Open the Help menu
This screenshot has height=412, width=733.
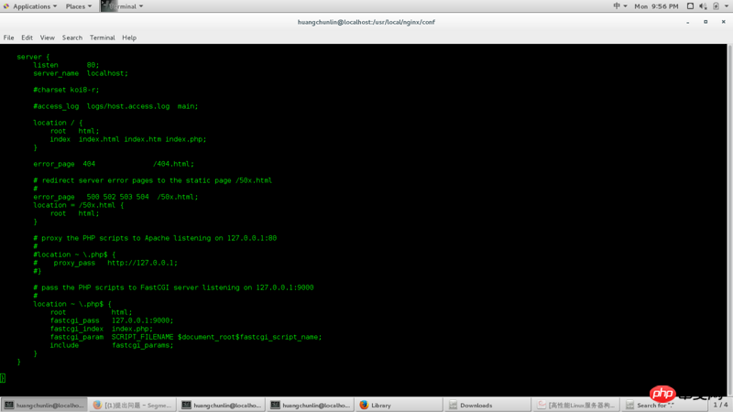pyautogui.click(x=129, y=38)
